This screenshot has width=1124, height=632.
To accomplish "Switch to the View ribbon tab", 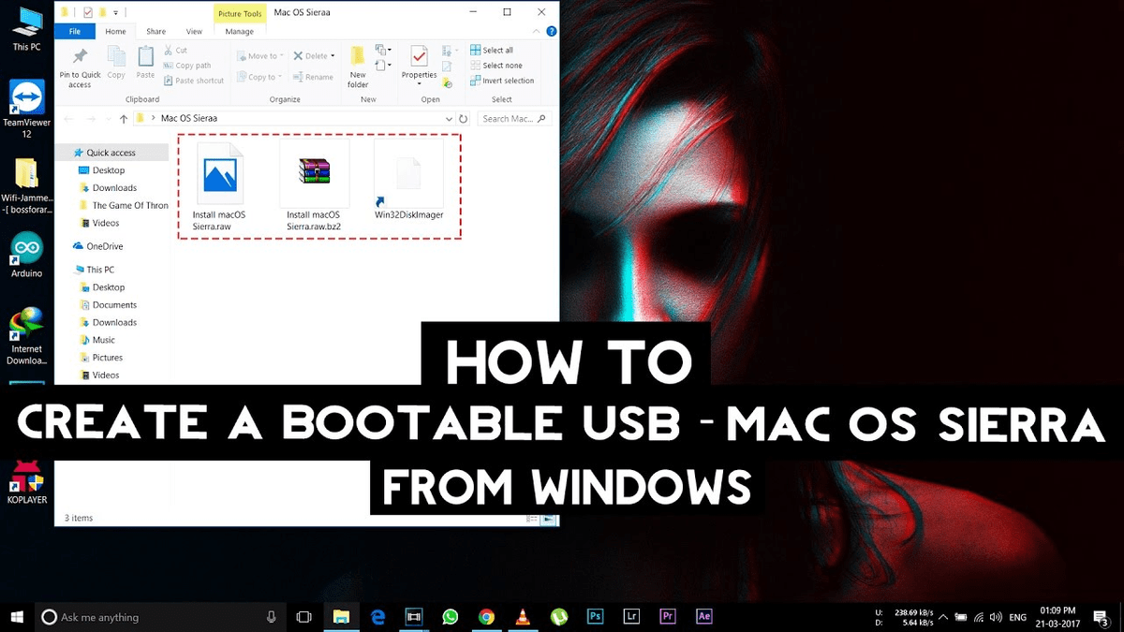I will pos(194,31).
